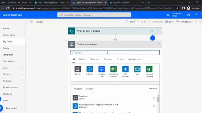Click the SharePoint trigger icon
The image size is (202, 113).
(x=72, y=31)
